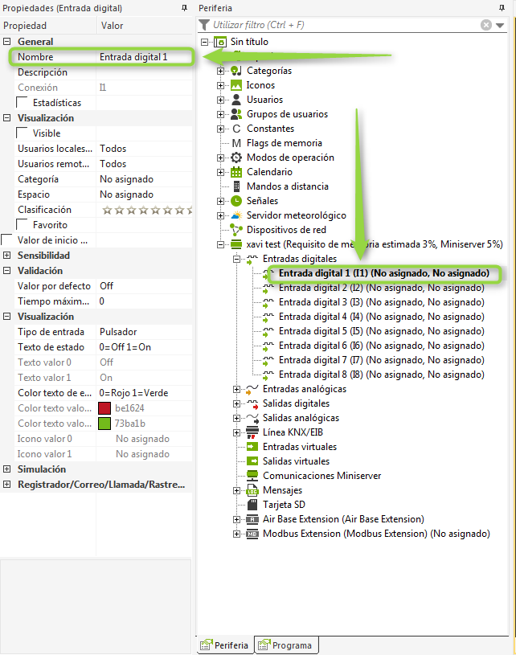Select the Tarjeta SD card icon
Screen dimensions: 516x655
click(x=252, y=505)
